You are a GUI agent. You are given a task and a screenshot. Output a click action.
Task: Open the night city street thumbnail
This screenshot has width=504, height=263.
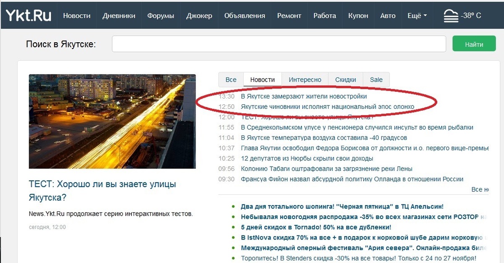click(x=112, y=121)
